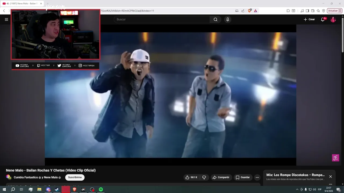
Task: Click the ESP language indicator
Action: [320, 190]
